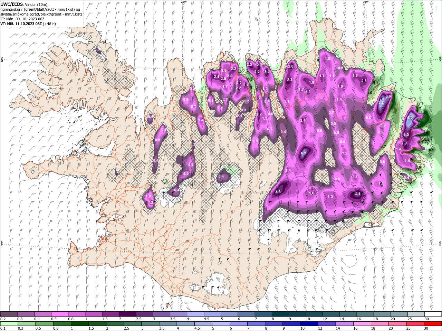442x331 pixels.
Task: Pick the 16–18 light pink swatch, lower scale
Action: (x=362, y=324)
